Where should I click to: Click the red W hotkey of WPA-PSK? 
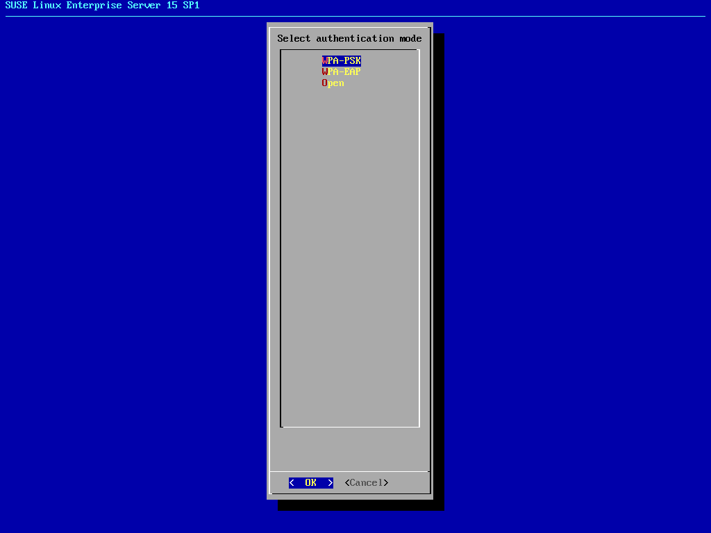tap(324, 61)
